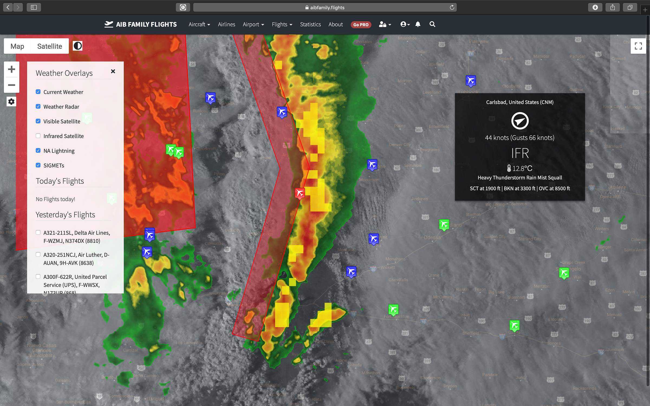Open the search magnifier icon

point(432,24)
